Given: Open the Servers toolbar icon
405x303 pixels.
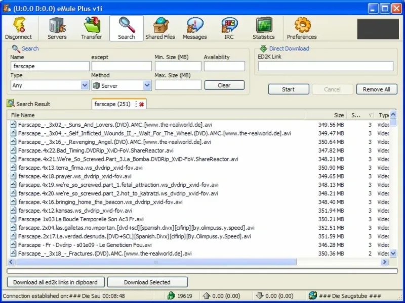Looking at the screenshot, I should point(57,25).
